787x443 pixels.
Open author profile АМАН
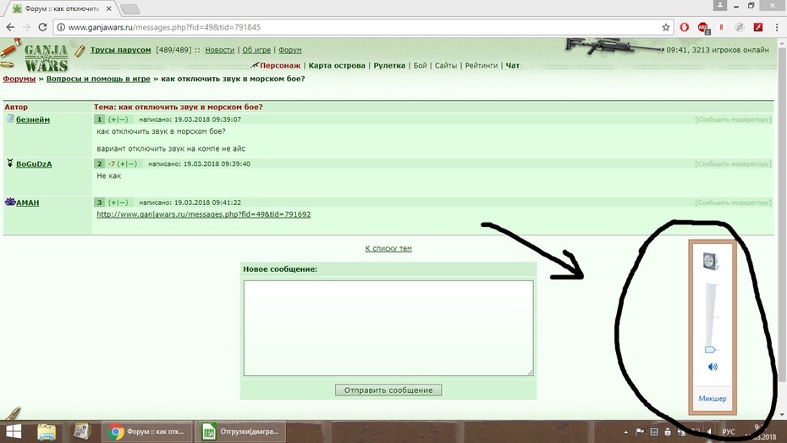(28, 203)
